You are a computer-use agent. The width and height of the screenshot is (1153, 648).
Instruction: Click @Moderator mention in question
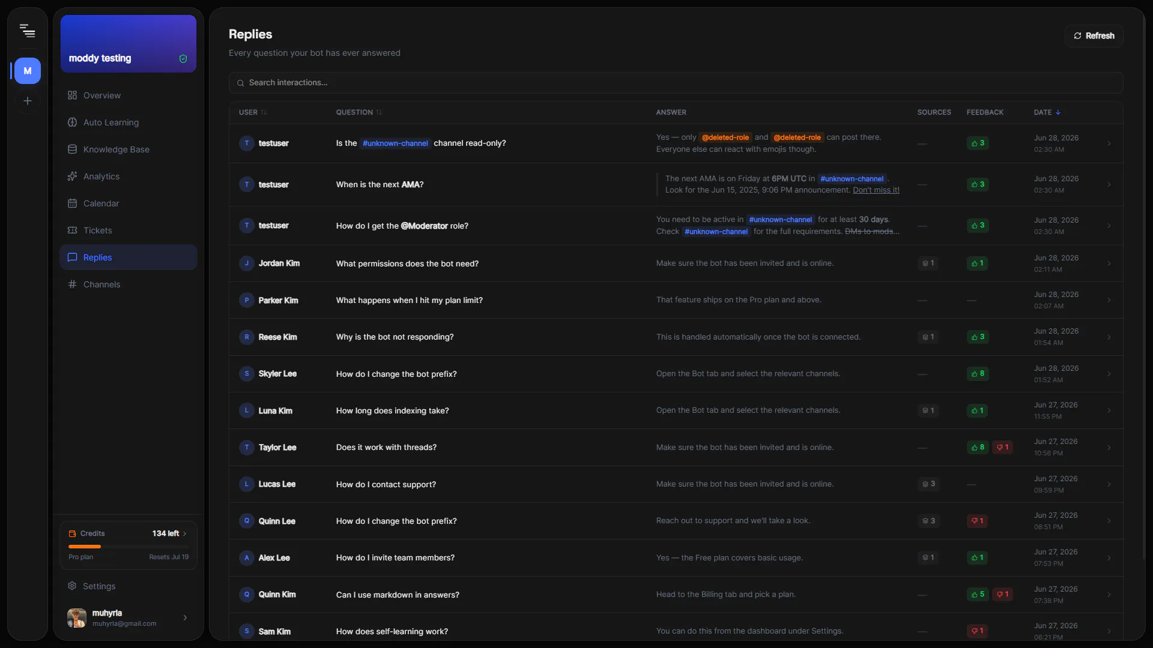(x=424, y=226)
